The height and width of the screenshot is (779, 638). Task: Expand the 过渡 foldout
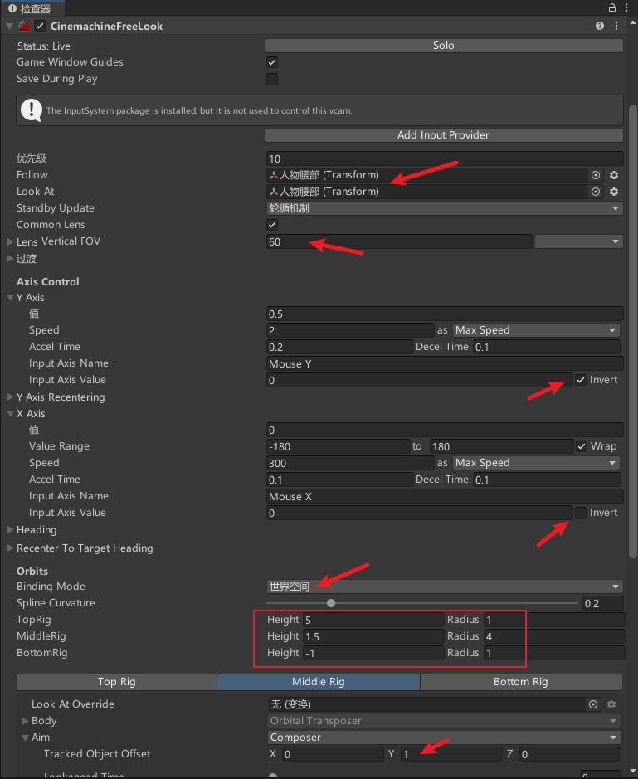11,258
